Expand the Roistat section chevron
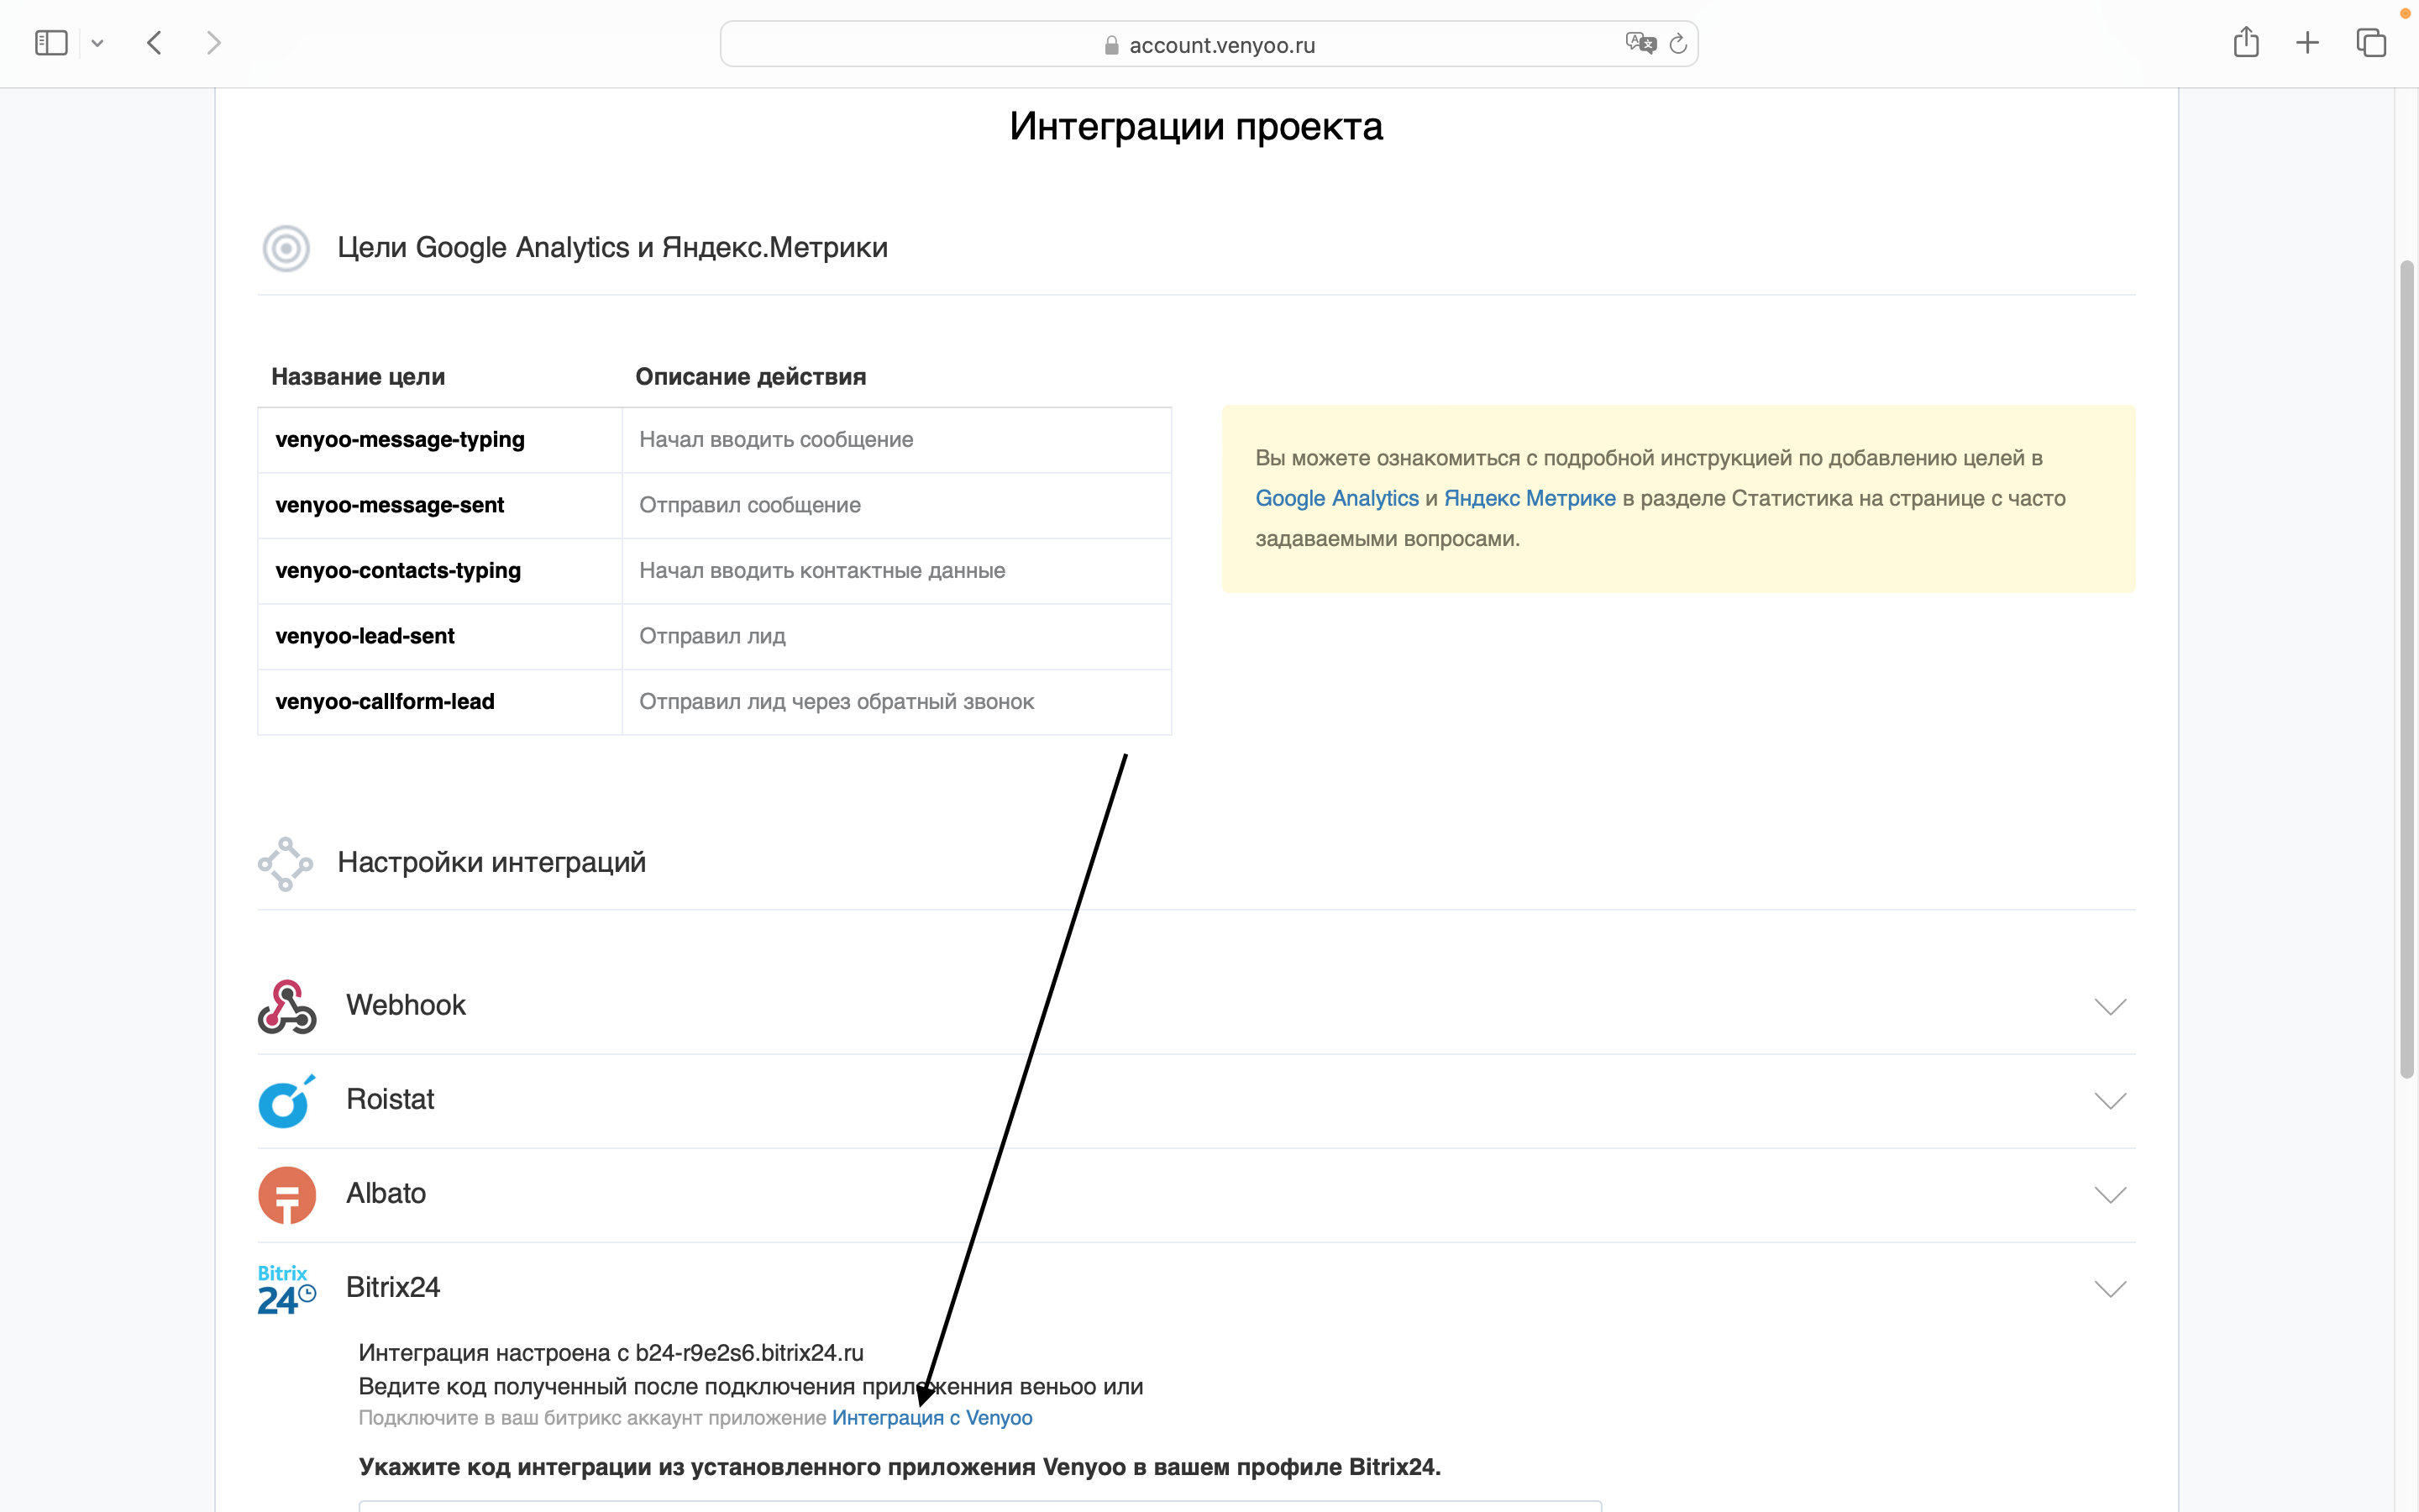 tap(2111, 1101)
